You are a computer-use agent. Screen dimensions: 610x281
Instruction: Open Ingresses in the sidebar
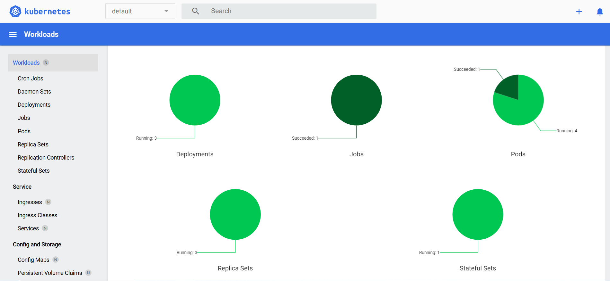(30, 202)
